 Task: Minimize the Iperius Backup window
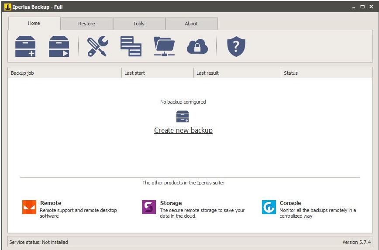point(354,7)
